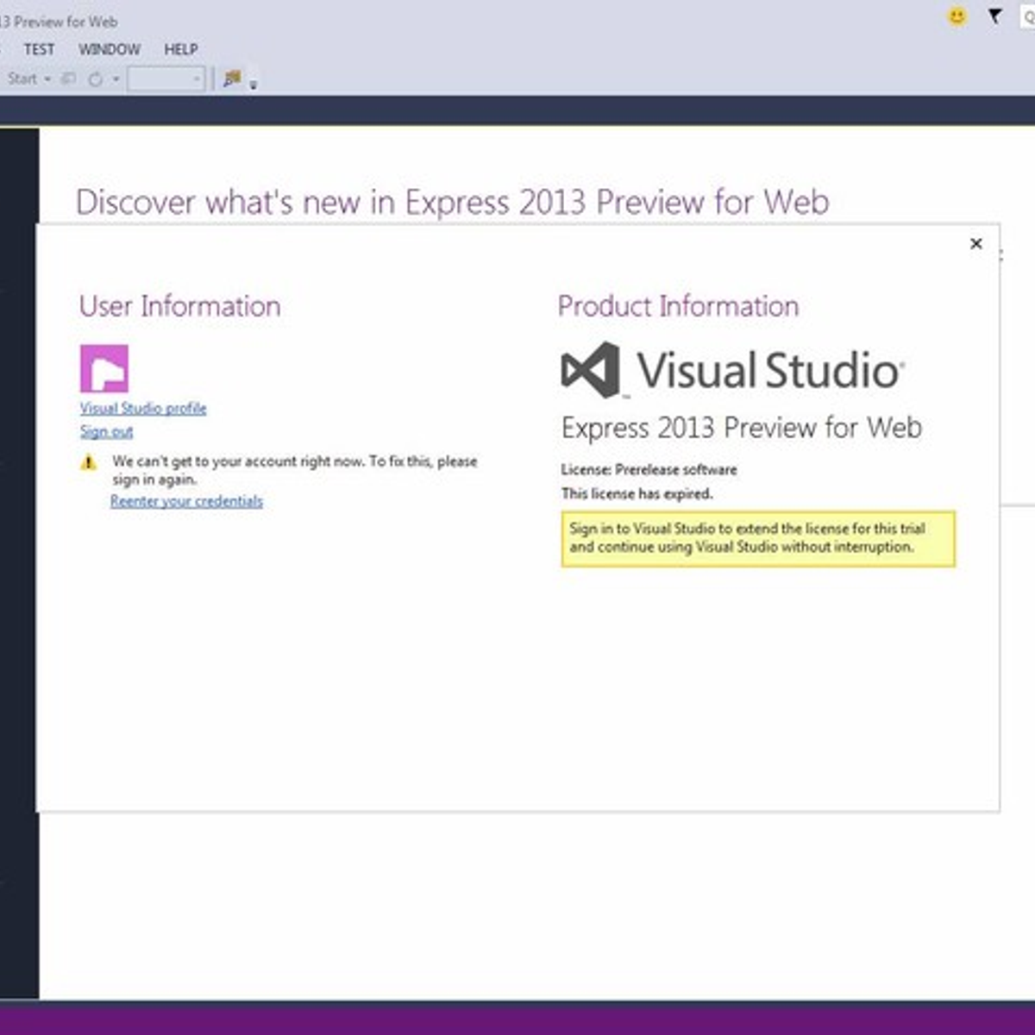This screenshot has height=1035, width=1035.
Task: Close the account information dialog
Action: [976, 244]
